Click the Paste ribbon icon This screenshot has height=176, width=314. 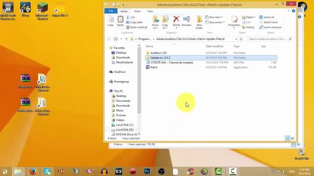(120, 21)
